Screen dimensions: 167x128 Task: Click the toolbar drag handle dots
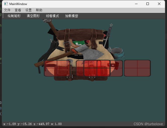pos(3,16)
